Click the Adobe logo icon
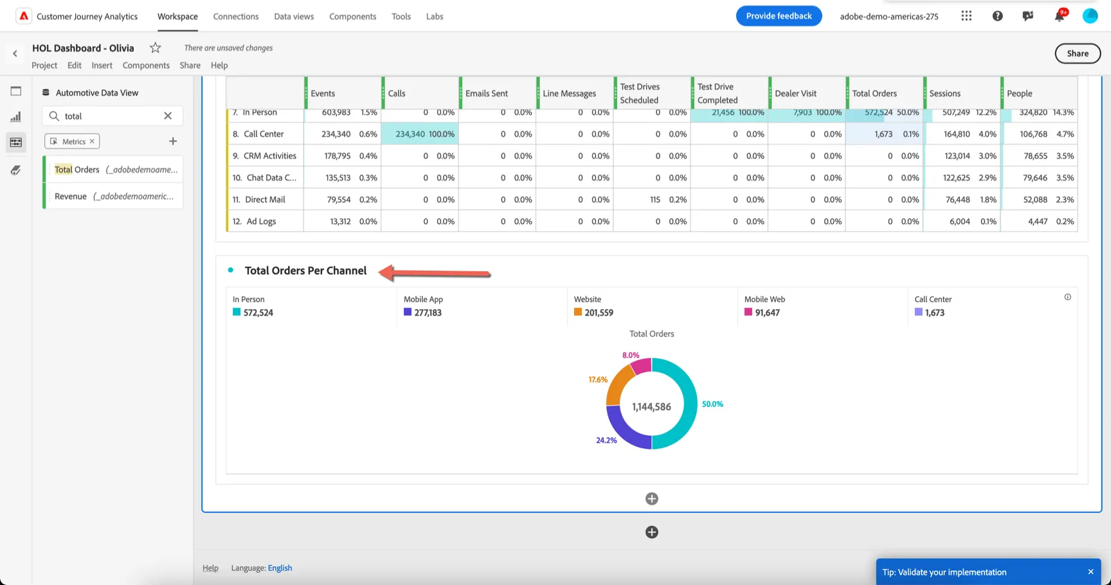Viewport: 1111px width, 585px height. pos(24,16)
